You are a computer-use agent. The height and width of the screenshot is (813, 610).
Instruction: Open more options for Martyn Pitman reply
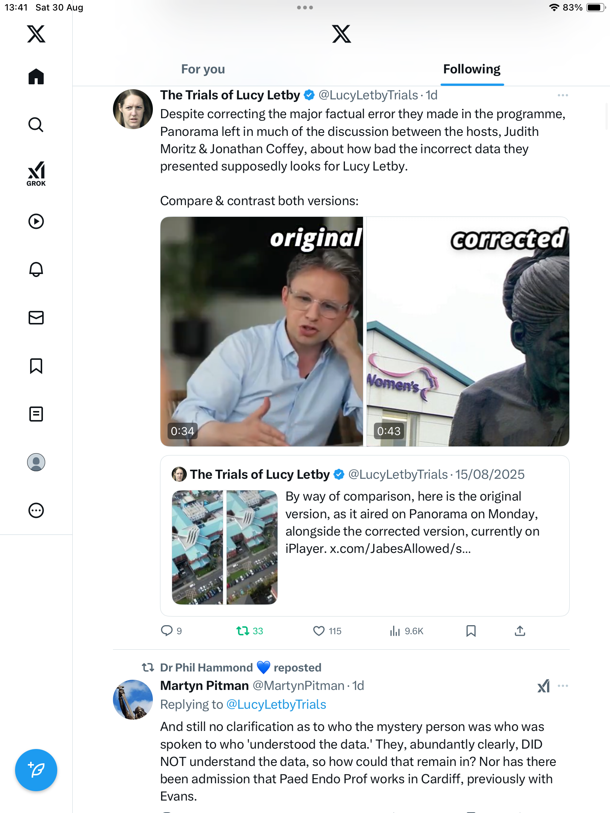[x=563, y=686]
